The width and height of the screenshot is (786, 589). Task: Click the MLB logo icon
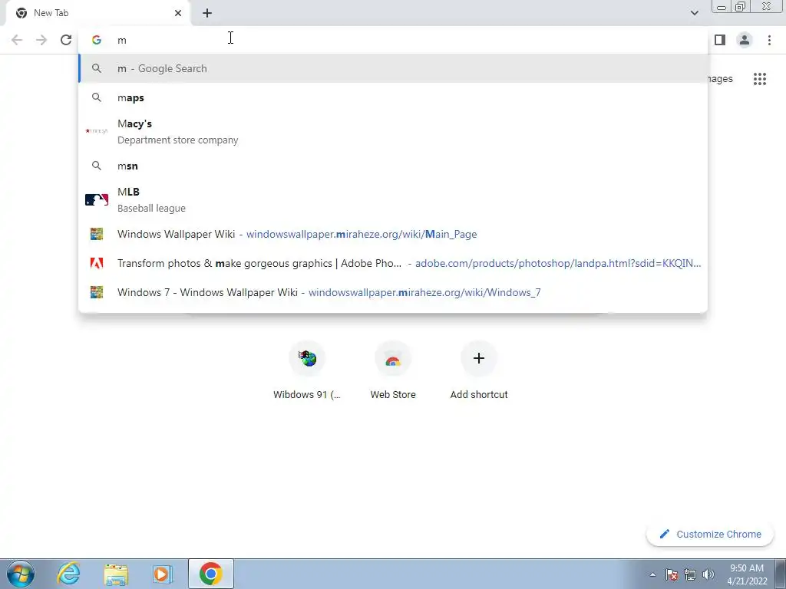[x=97, y=200]
